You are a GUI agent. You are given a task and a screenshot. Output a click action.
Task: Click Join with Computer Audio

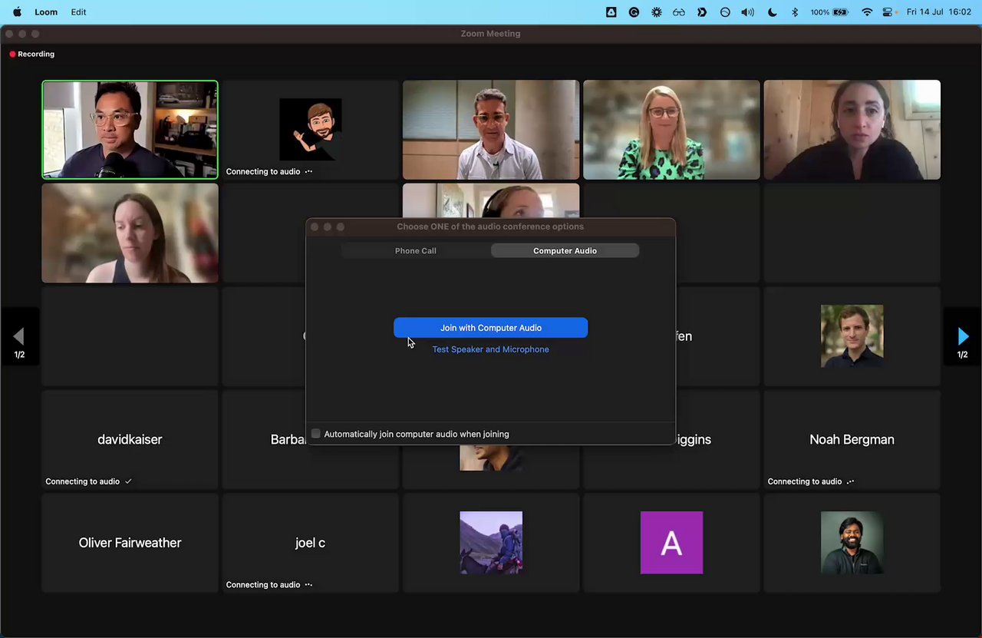click(x=491, y=328)
